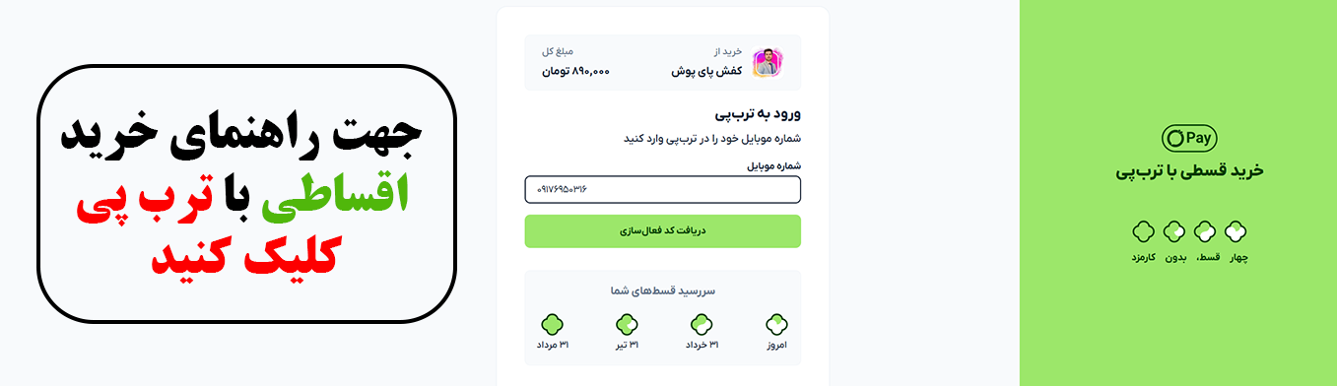Open the installment purchase guide banner
Screen dimensions: 1337x386
247,194
